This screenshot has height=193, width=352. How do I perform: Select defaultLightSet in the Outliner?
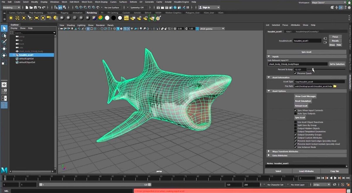[26, 58]
